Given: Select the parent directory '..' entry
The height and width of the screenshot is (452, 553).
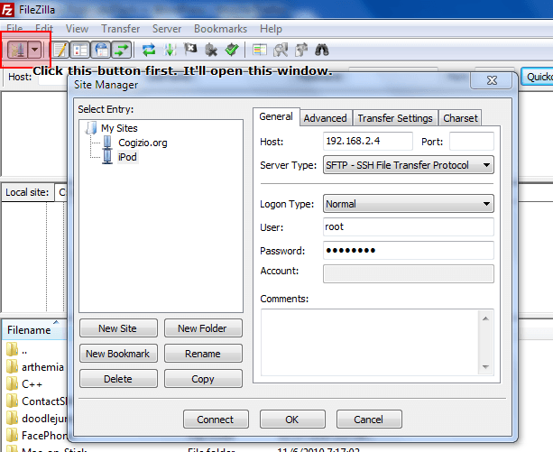Looking at the screenshot, I should click(x=18, y=350).
